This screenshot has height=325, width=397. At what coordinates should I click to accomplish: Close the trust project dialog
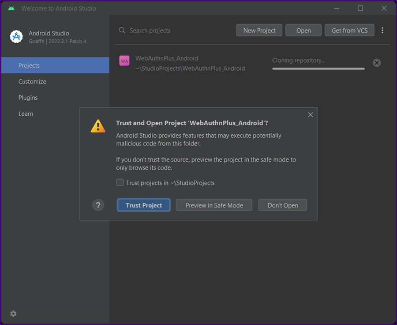point(311,114)
